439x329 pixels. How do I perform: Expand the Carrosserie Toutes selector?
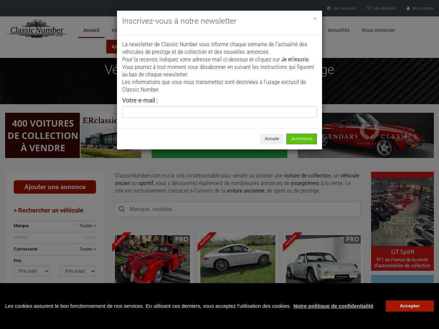click(55, 249)
